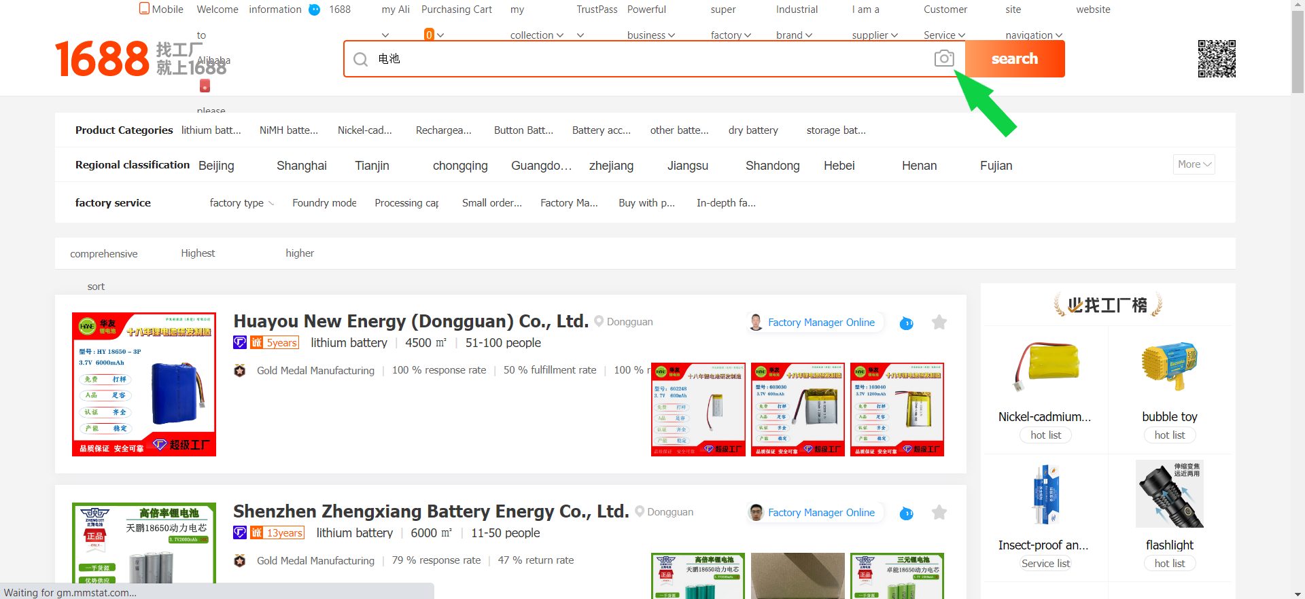Open TrustPass link in top bar
The height and width of the screenshot is (599, 1305).
[x=597, y=10]
